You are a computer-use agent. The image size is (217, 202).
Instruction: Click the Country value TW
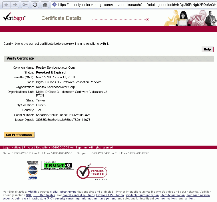[x=39, y=110]
